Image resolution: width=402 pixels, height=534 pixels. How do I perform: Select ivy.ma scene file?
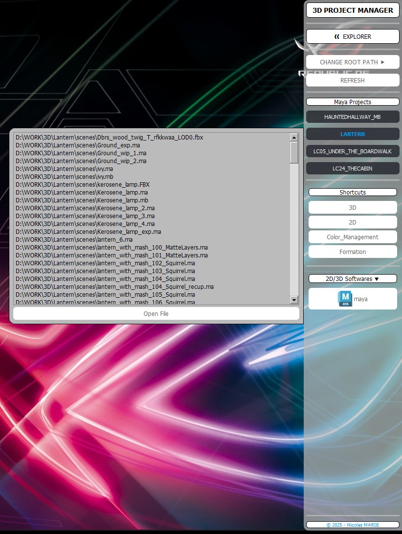tap(64, 169)
